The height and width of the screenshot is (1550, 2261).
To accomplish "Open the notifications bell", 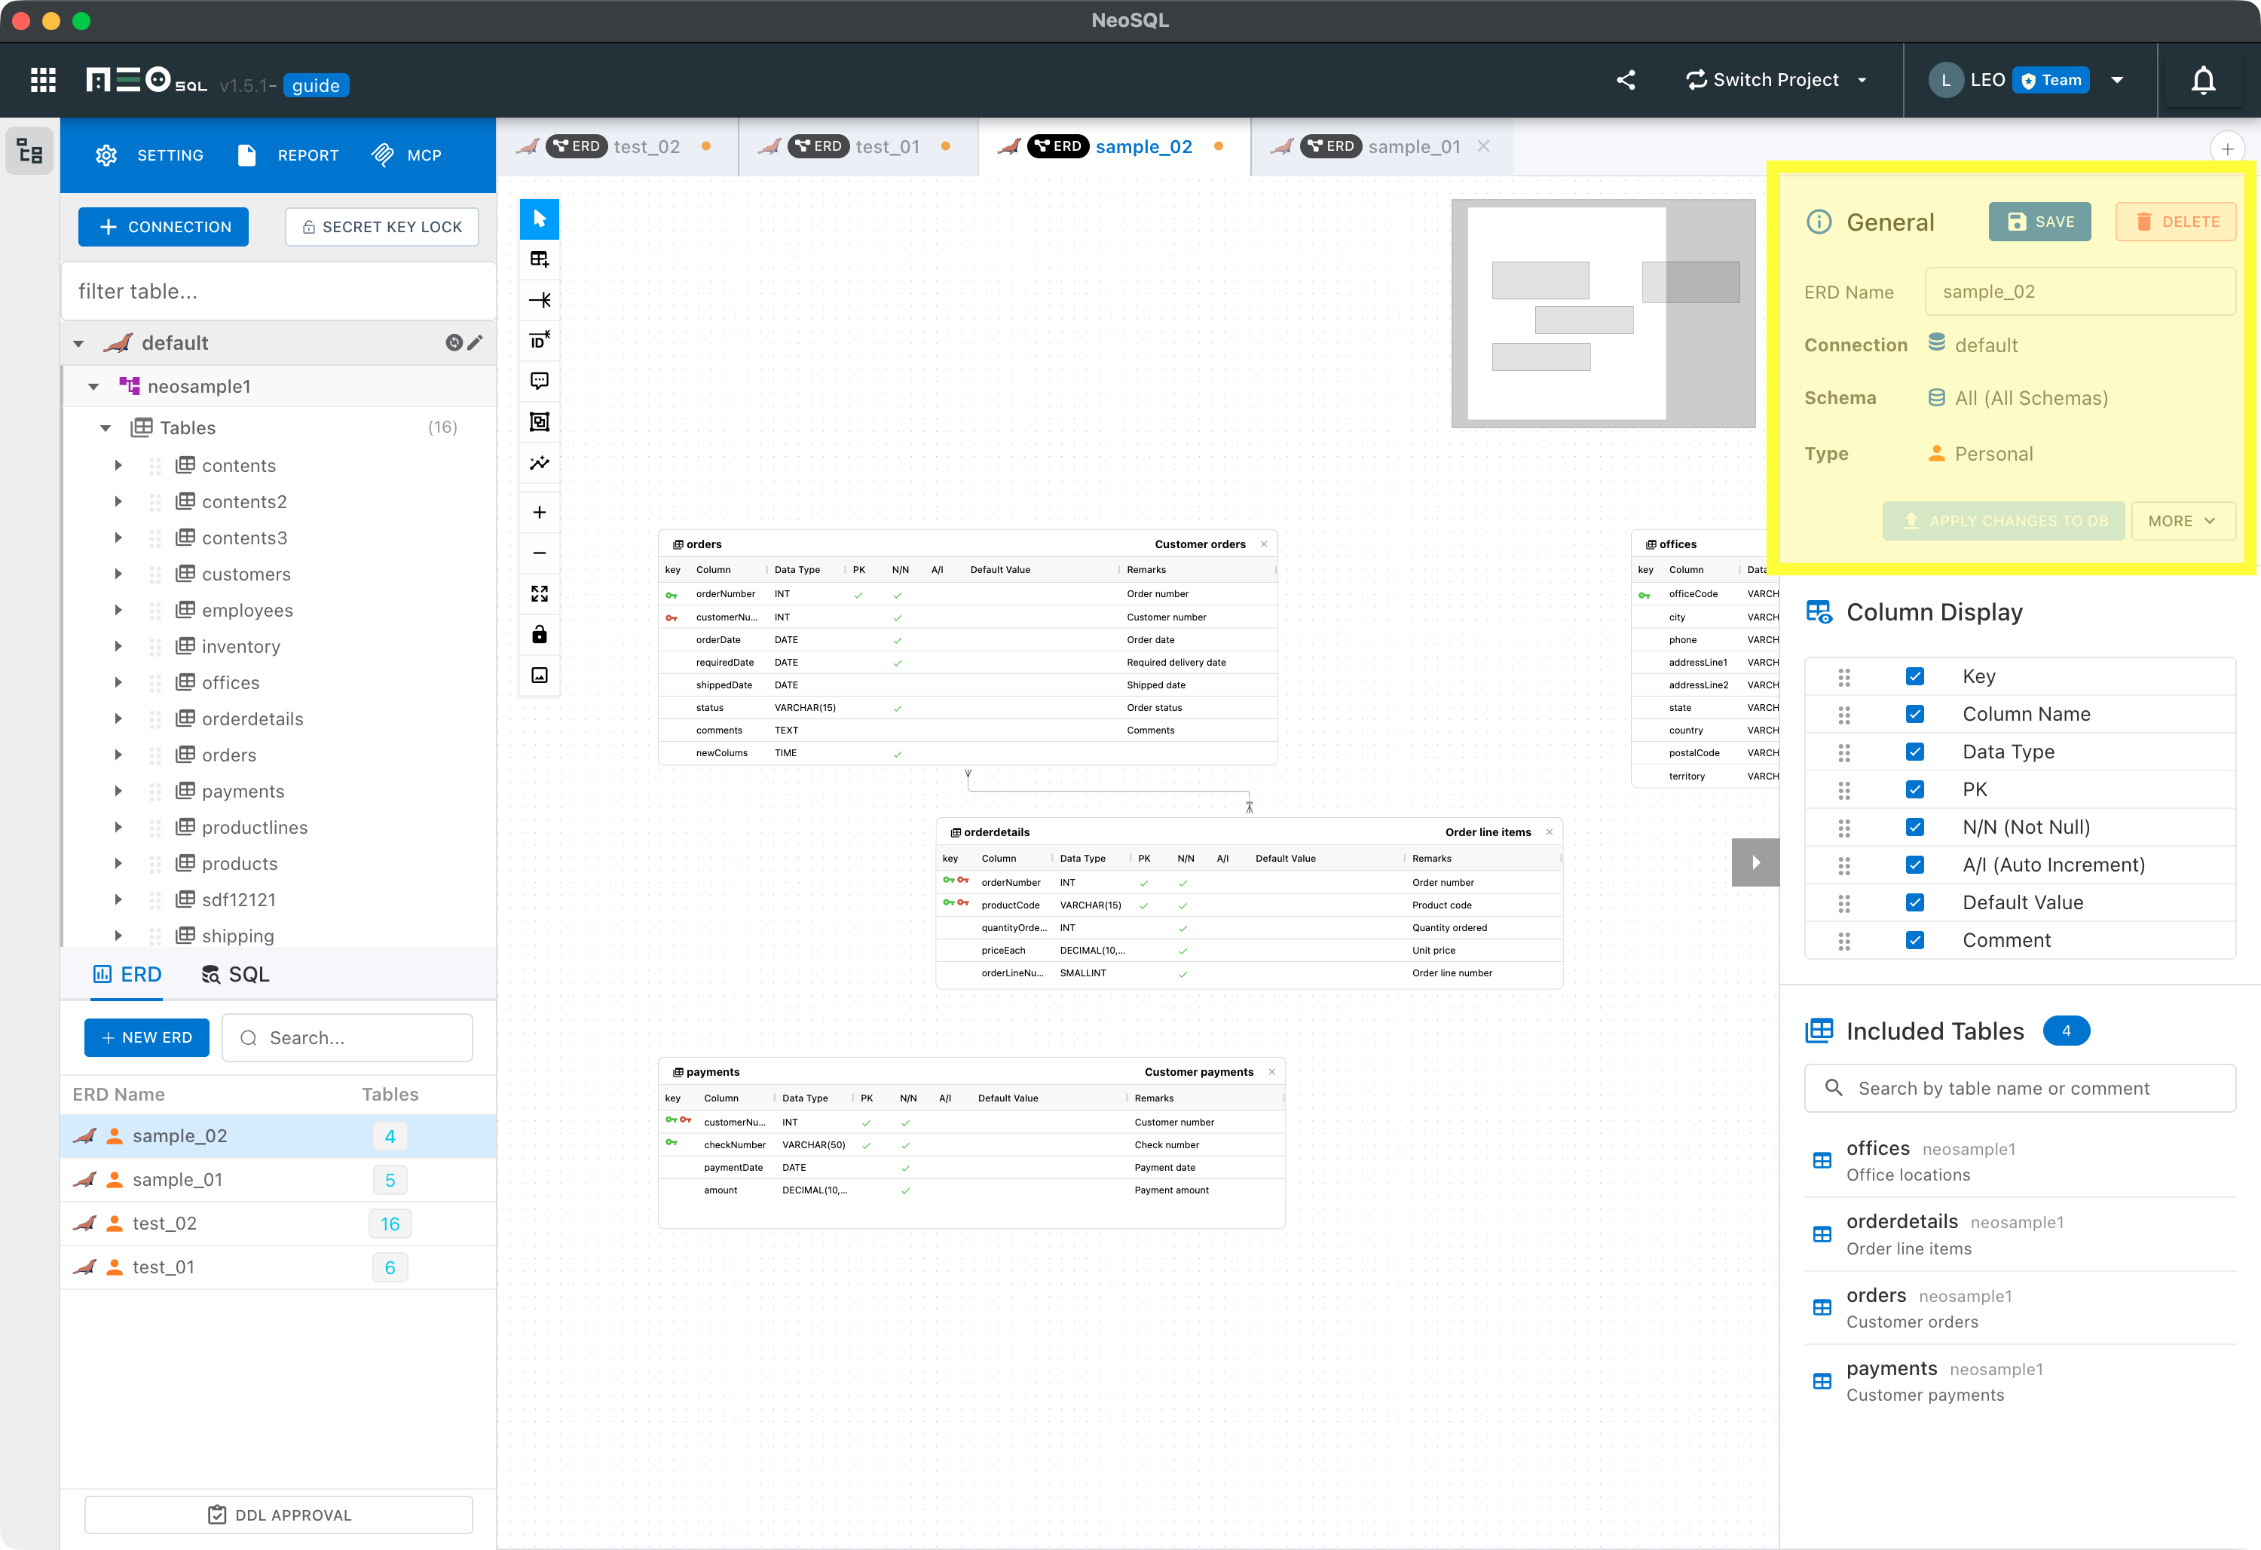I will [2204, 80].
